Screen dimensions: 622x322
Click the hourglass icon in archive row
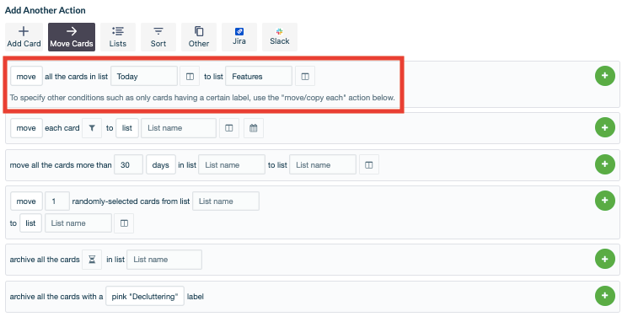tap(92, 260)
